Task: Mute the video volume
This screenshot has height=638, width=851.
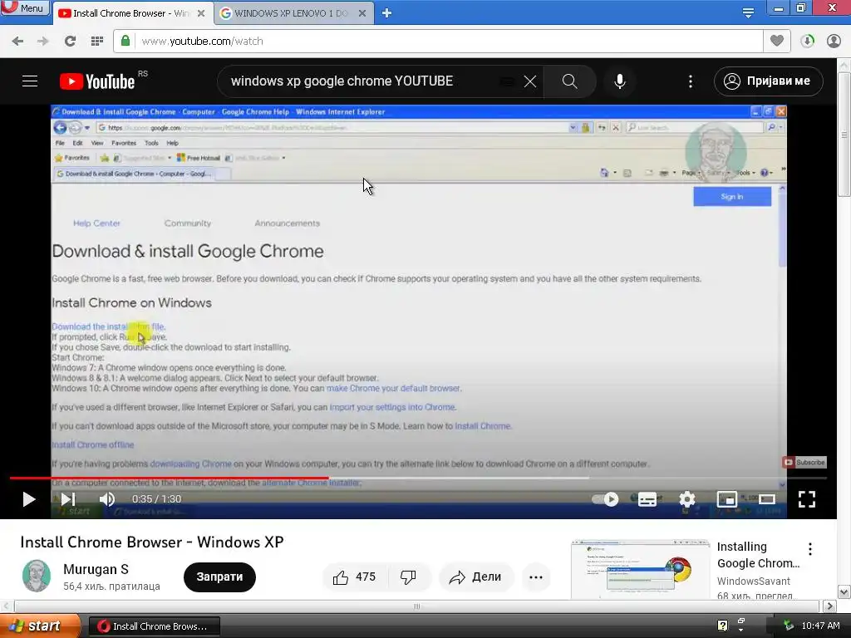Action: click(x=107, y=499)
